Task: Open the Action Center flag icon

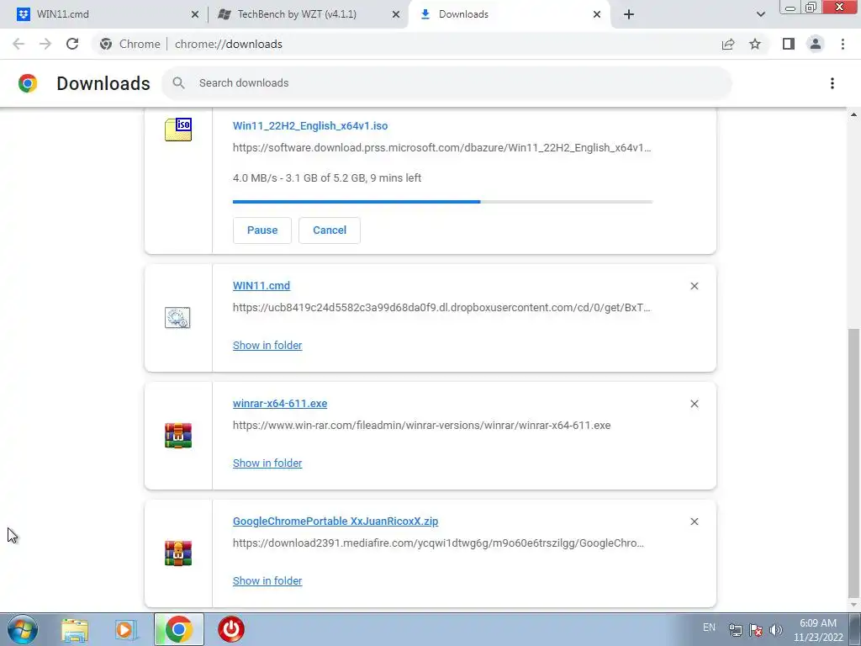Action: click(x=756, y=629)
